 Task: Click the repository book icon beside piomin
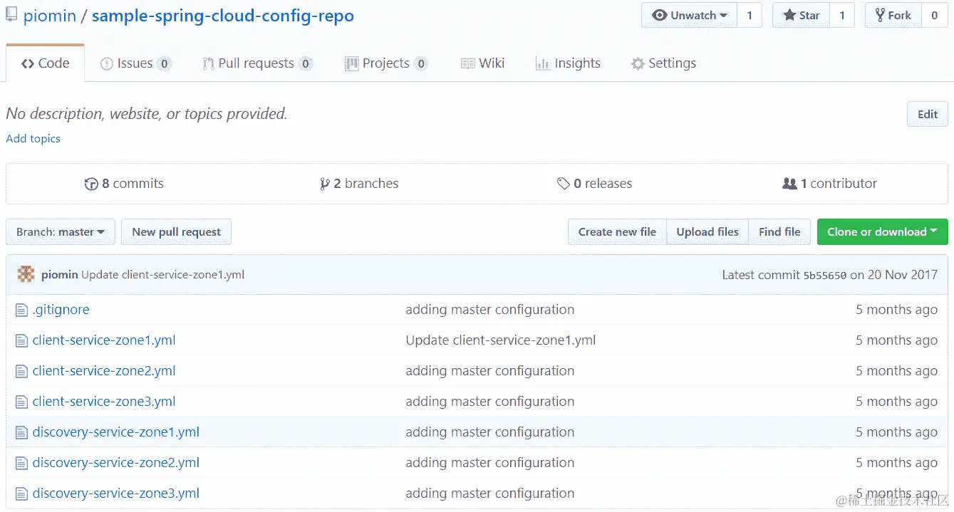11,16
